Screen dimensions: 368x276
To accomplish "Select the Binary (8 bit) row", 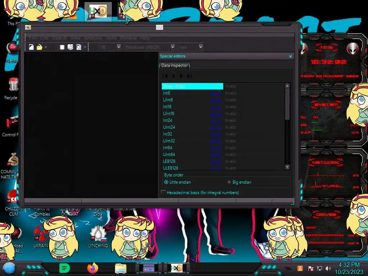I will coord(192,86).
